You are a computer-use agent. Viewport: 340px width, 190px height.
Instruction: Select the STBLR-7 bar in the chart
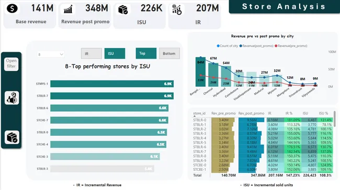pos(112,96)
